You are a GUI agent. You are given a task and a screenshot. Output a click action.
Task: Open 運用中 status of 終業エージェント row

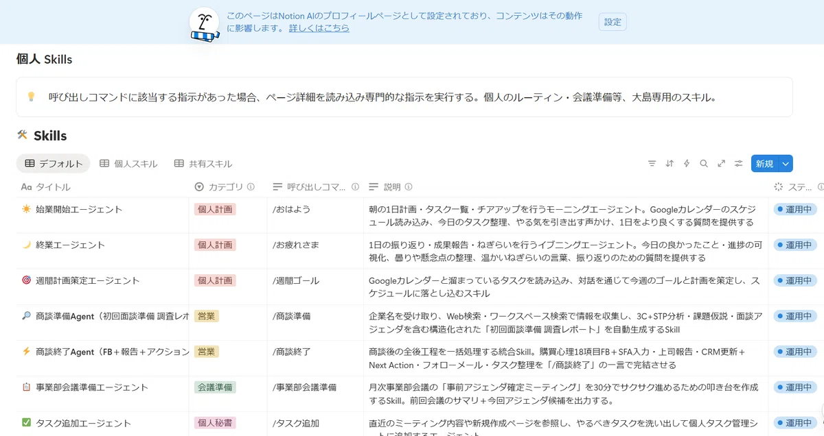tap(795, 245)
